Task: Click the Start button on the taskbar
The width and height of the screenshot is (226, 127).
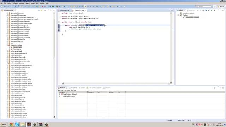Action: pyautogui.click(x=3, y=125)
